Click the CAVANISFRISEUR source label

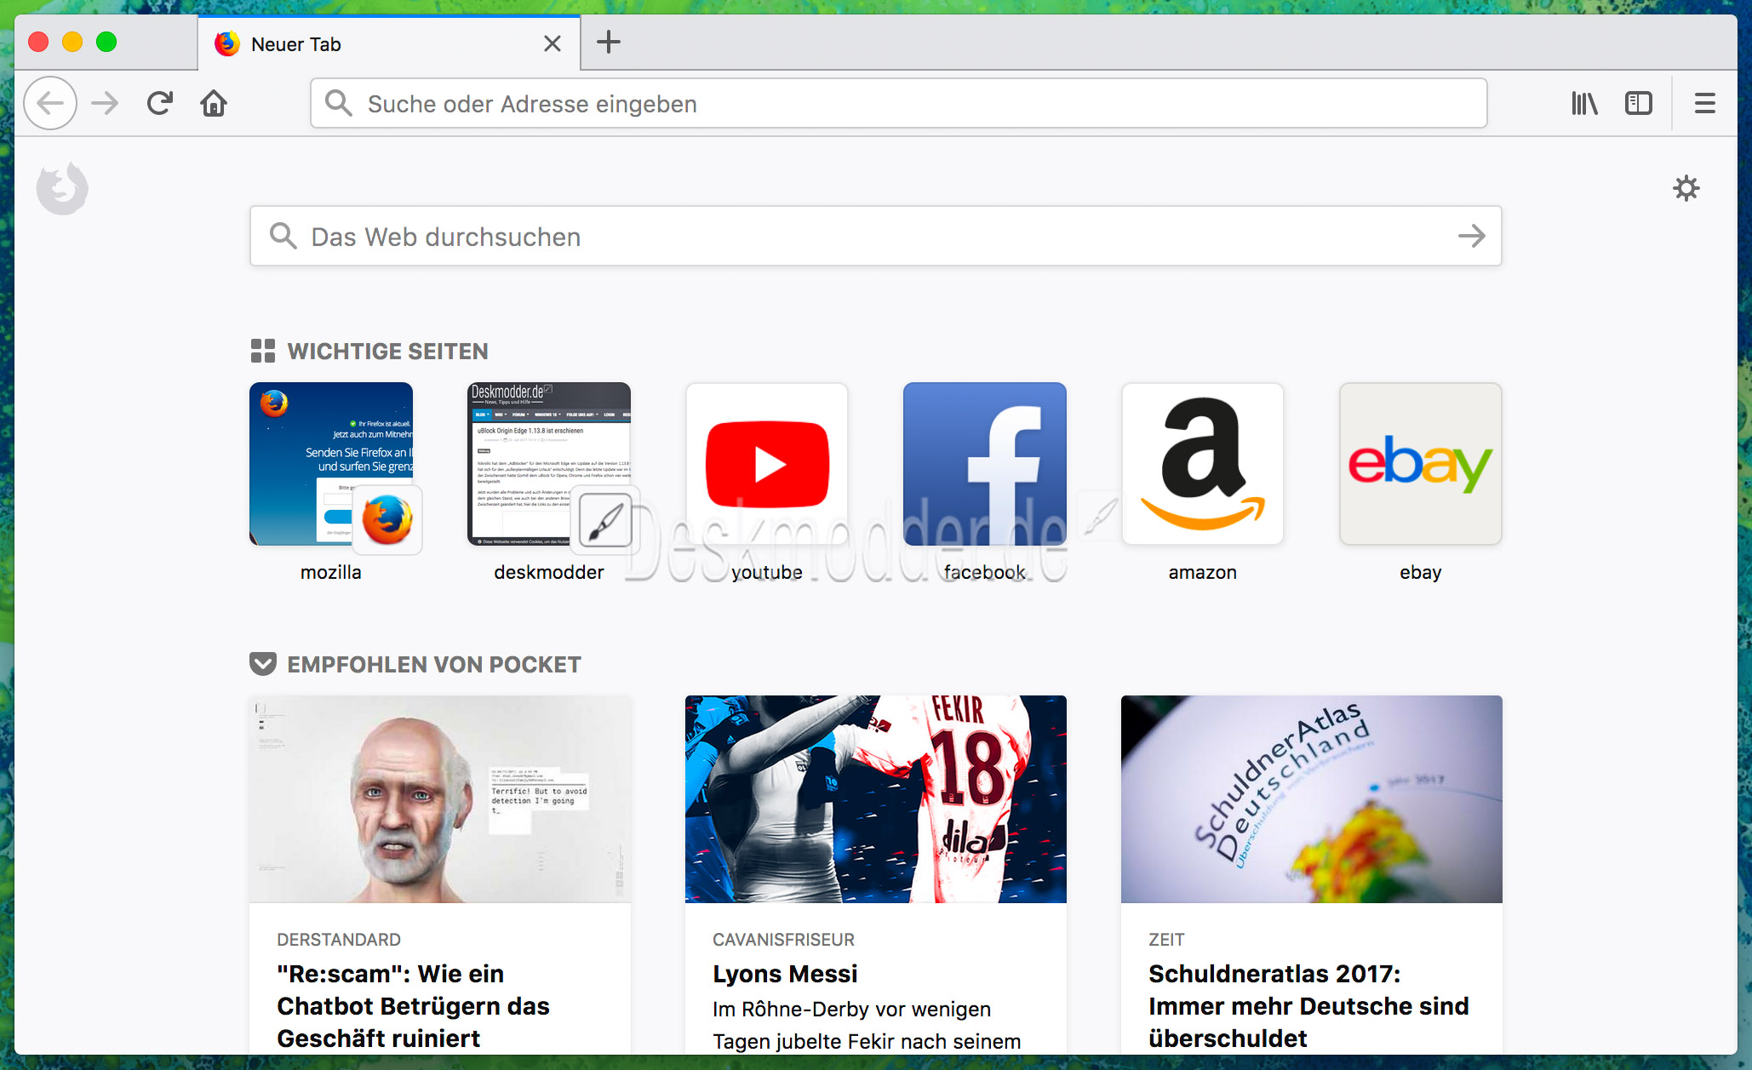tap(783, 940)
